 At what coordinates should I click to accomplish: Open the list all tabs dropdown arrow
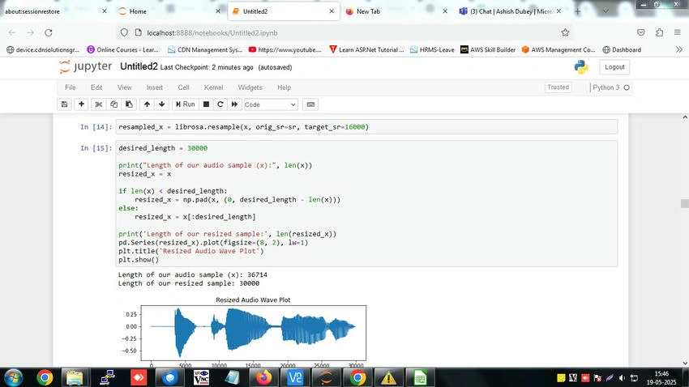point(606,11)
